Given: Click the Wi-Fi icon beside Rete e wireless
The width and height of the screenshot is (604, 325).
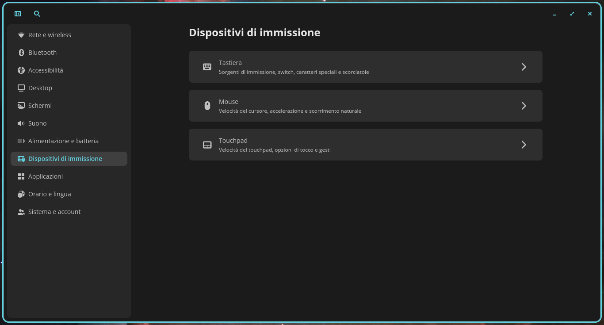Looking at the screenshot, I should tap(21, 35).
